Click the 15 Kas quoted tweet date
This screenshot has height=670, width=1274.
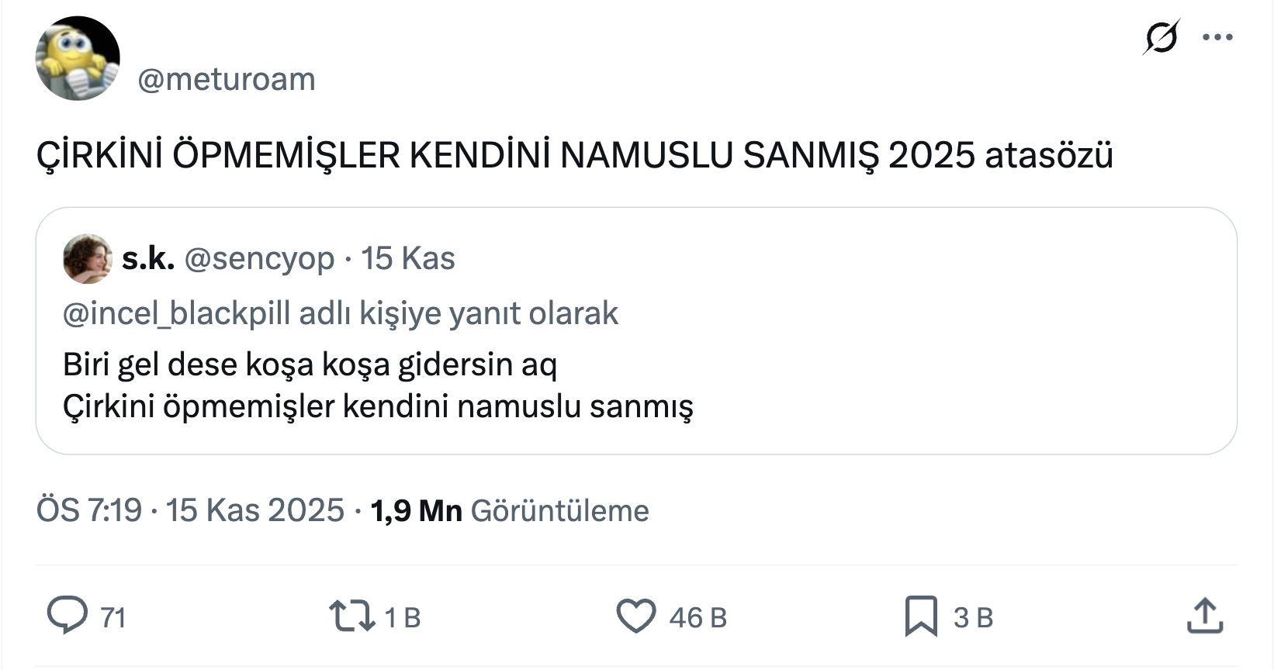408,258
